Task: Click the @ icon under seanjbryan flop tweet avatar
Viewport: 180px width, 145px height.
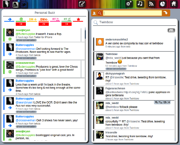Action: 10,39
